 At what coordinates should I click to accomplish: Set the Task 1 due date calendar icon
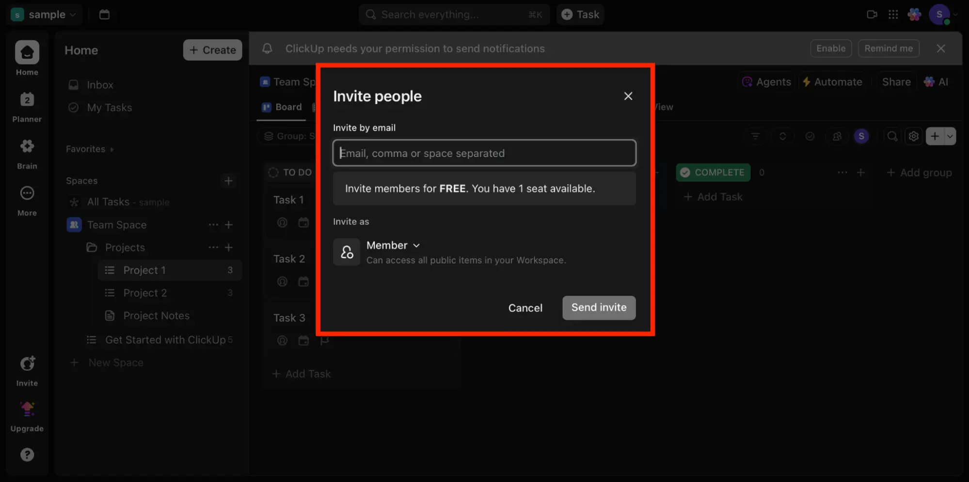[303, 222]
